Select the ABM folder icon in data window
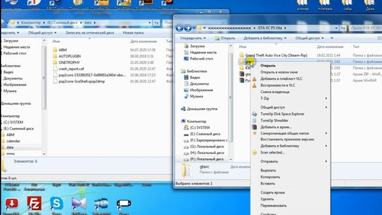The image size is (382, 215). tap(55, 50)
